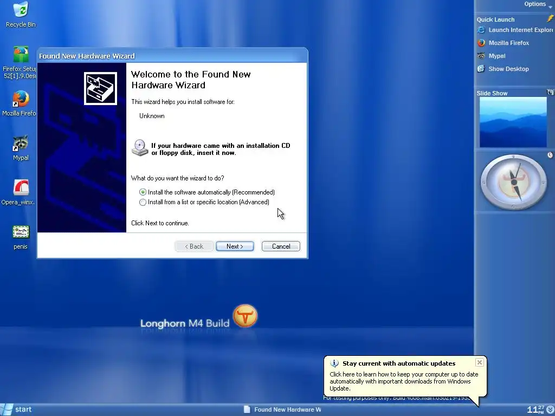This screenshot has height=416, width=555.
Task: Close the automatic updates balloon
Action: [x=480, y=362]
